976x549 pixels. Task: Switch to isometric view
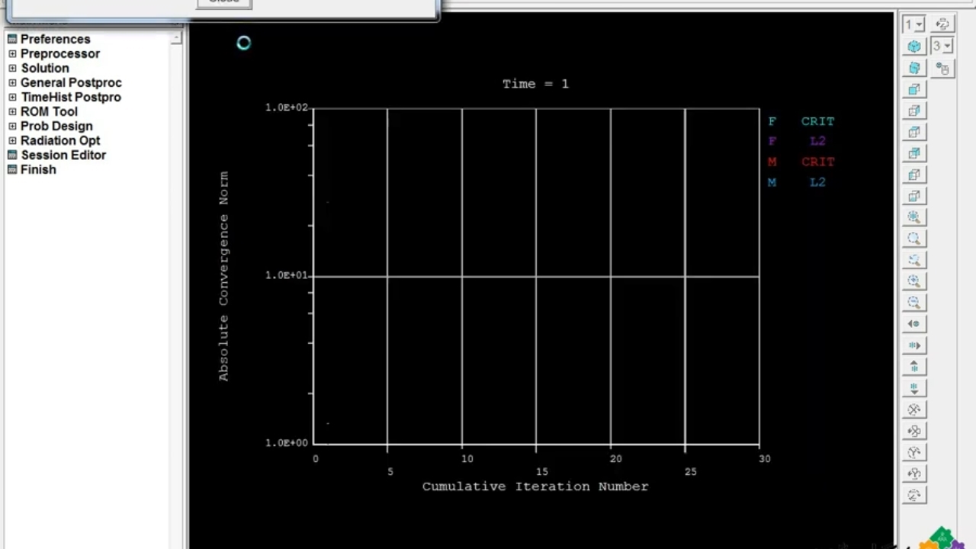tap(914, 47)
